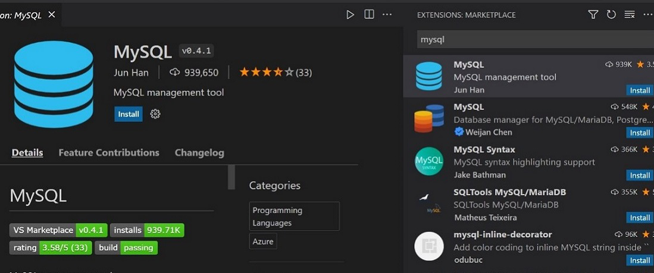Image resolution: width=654 pixels, height=273 pixels.
Task: Open Extensions panel More Actions ellipsis
Action: click(x=647, y=15)
